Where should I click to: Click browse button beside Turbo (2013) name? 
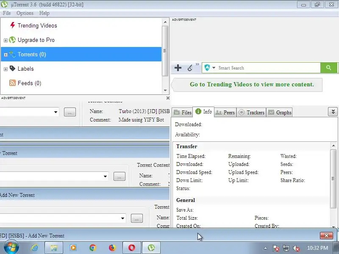pos(70,112)
